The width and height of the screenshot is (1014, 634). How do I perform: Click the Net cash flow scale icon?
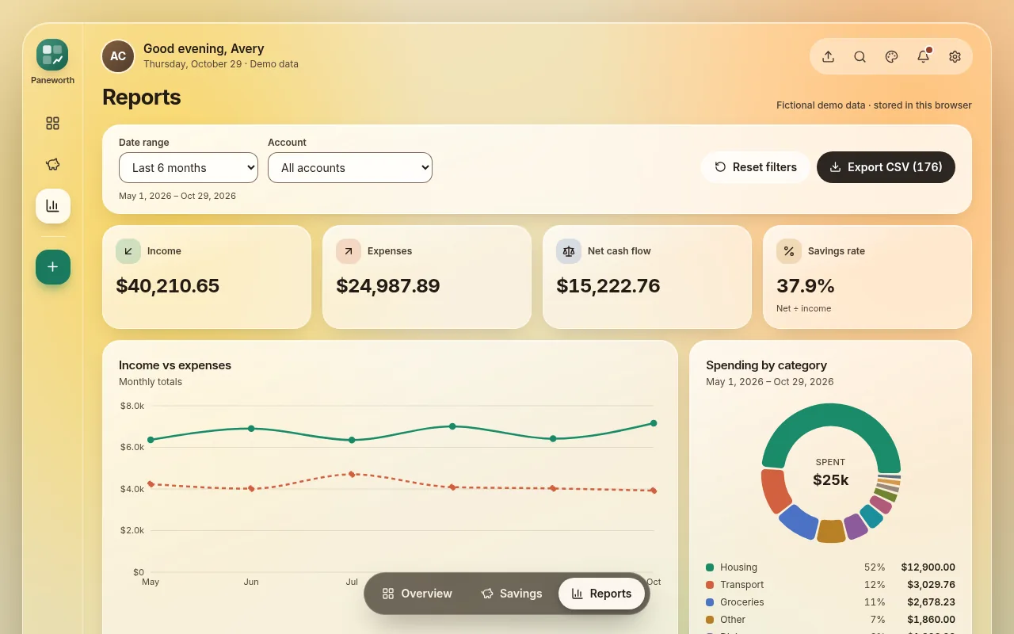pos(569,251)
